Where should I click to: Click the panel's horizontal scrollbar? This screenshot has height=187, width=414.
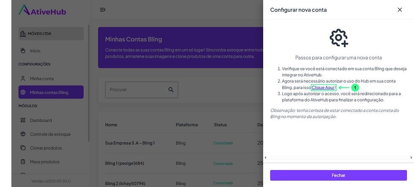[x=338, y=158]
